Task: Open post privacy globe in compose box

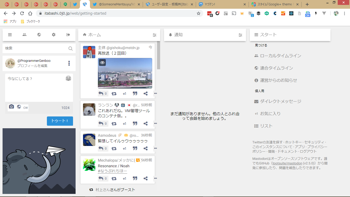Action: click(19, 107)
